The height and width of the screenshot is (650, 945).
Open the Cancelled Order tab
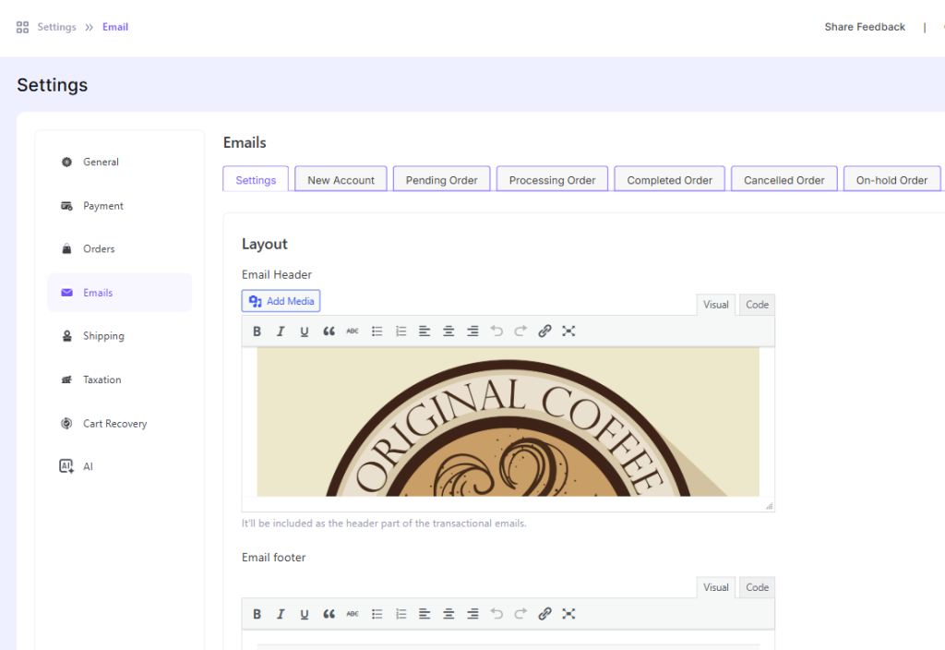[784, 180]
